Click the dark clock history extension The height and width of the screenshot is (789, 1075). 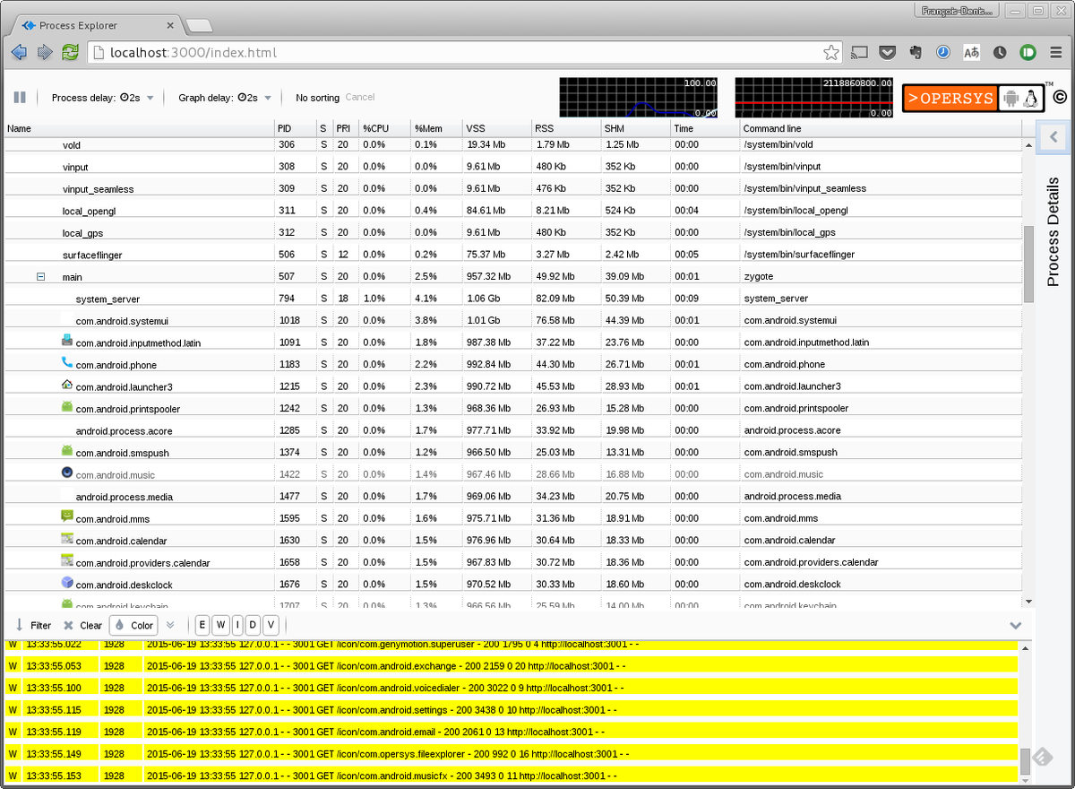1000,53
